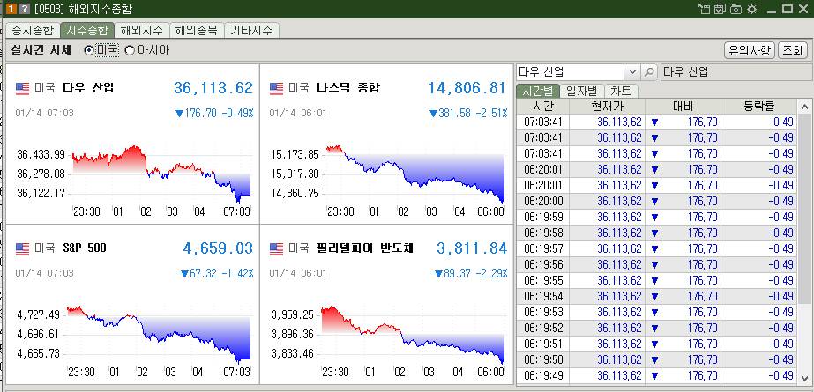814x392 pixels.
Task: Select the 미국 radio button
Action: 89,50
